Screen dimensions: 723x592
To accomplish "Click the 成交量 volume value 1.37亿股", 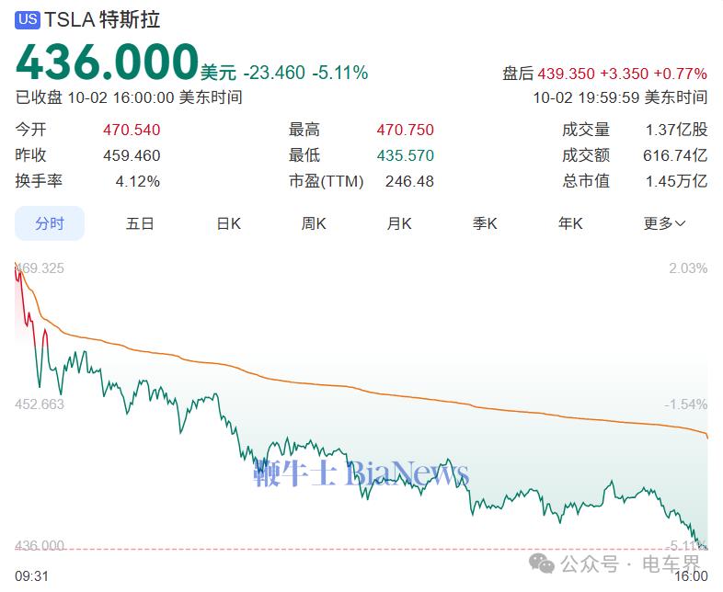I will pyautogui.click(x=675, y=131).
